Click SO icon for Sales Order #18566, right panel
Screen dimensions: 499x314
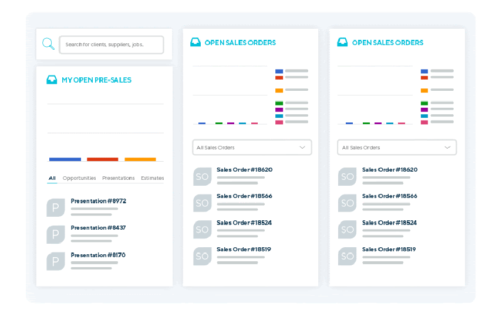347,203
